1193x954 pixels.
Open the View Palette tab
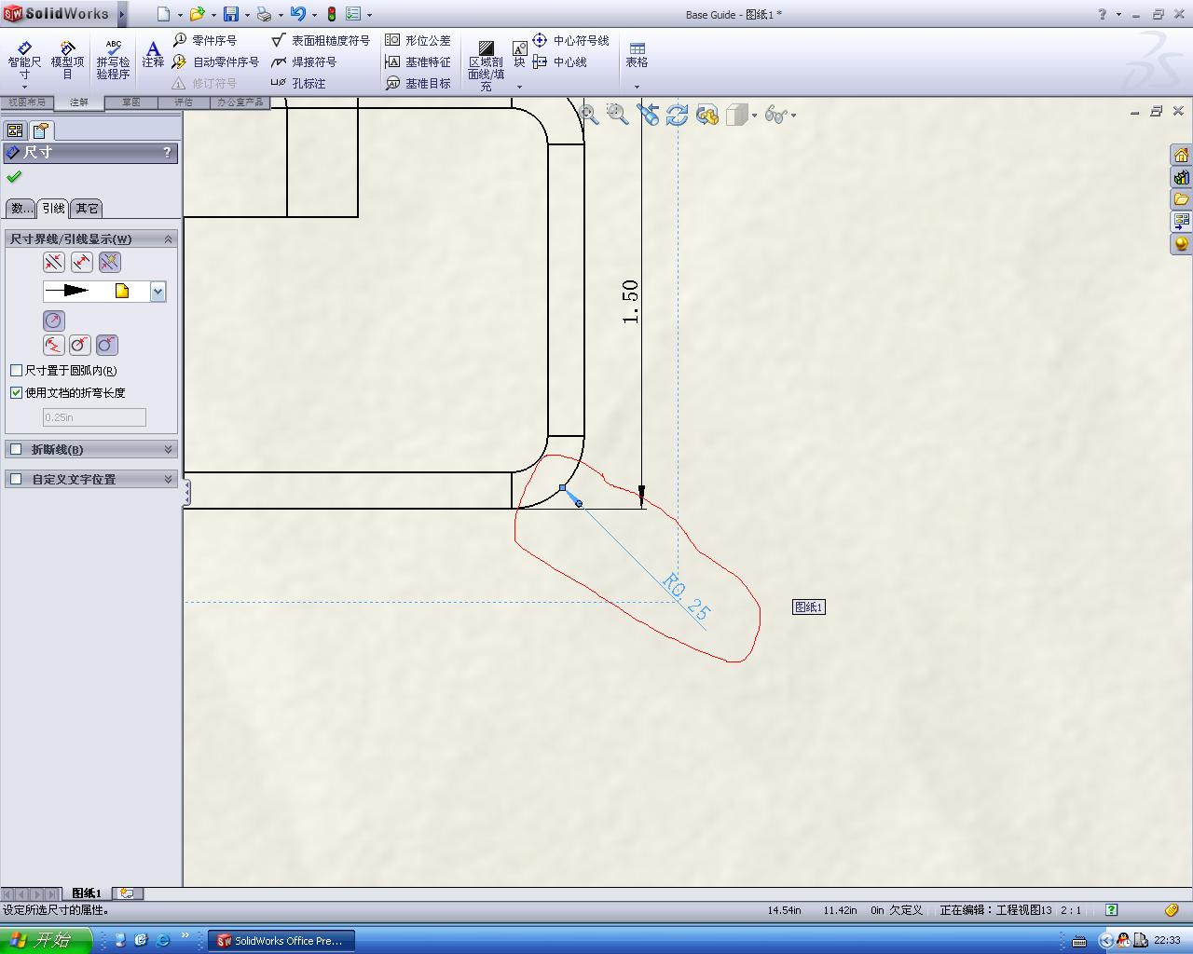click(1182, 222)
